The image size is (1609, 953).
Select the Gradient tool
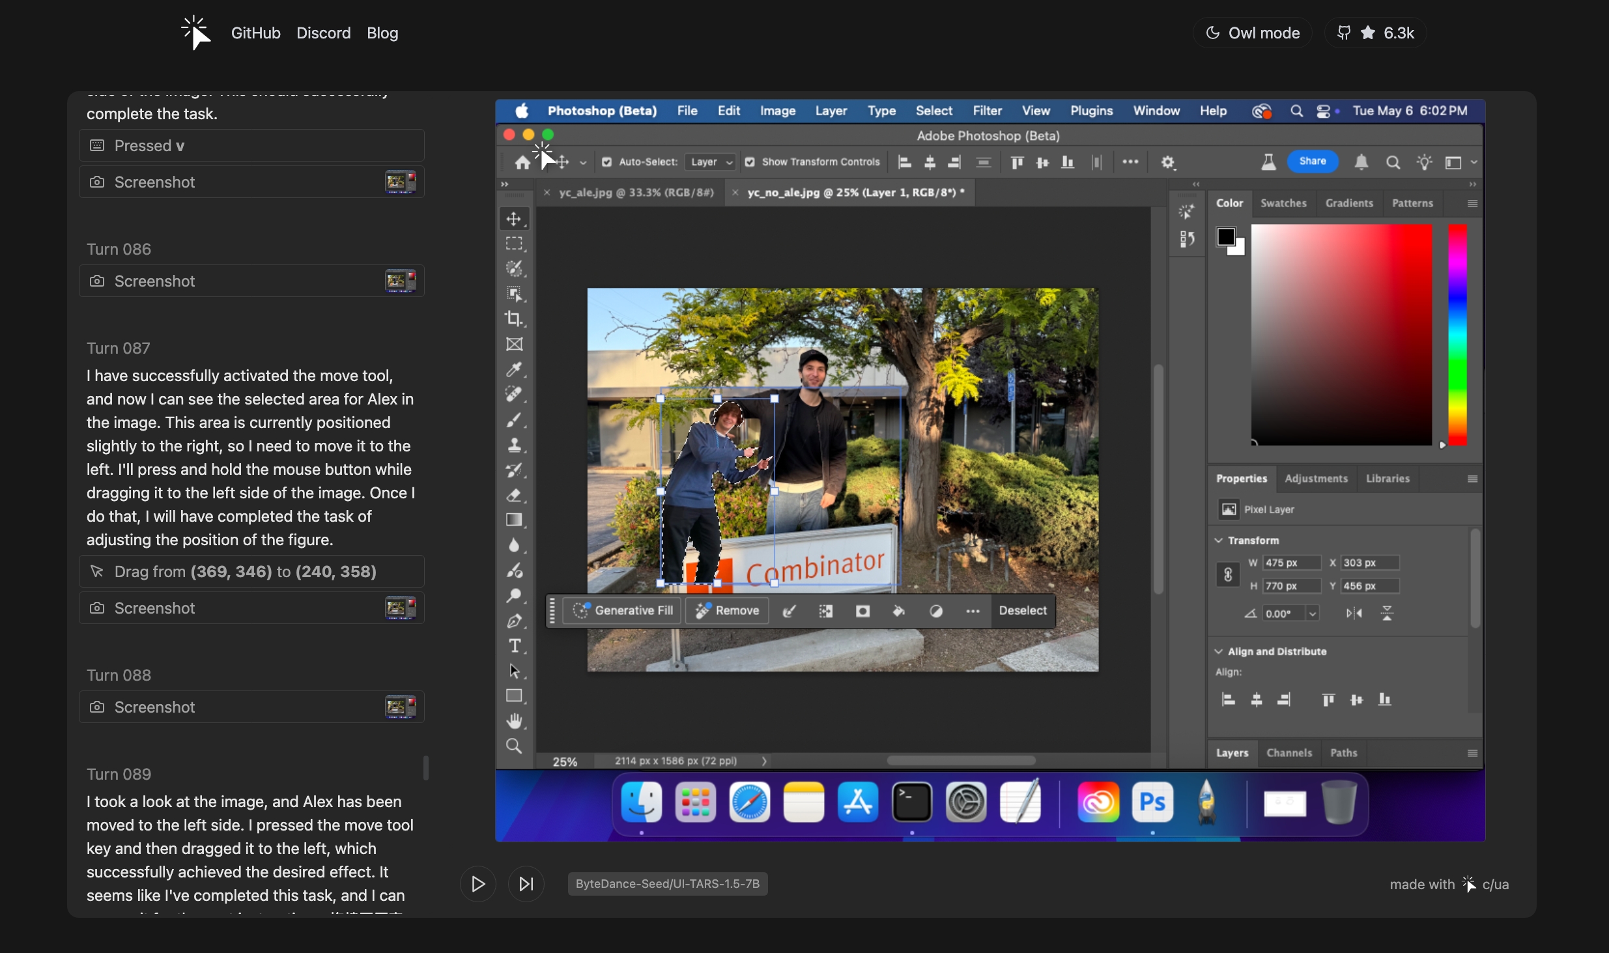[x=514, y=520]
